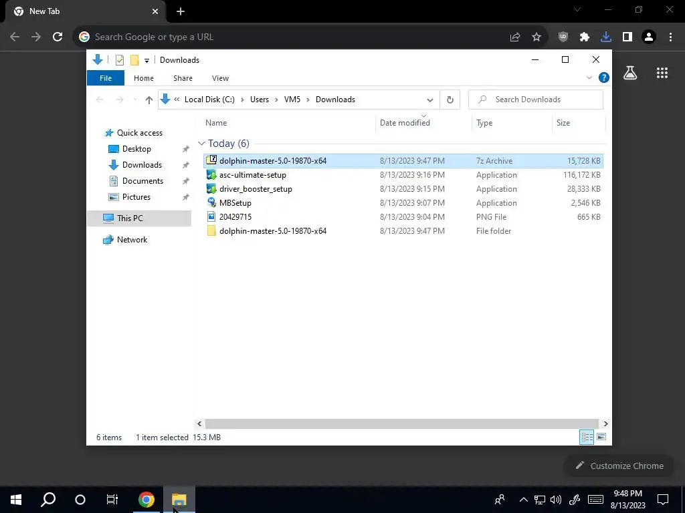Click the VM5 breadcrumb in the address bar

click(x=292, y=100)
